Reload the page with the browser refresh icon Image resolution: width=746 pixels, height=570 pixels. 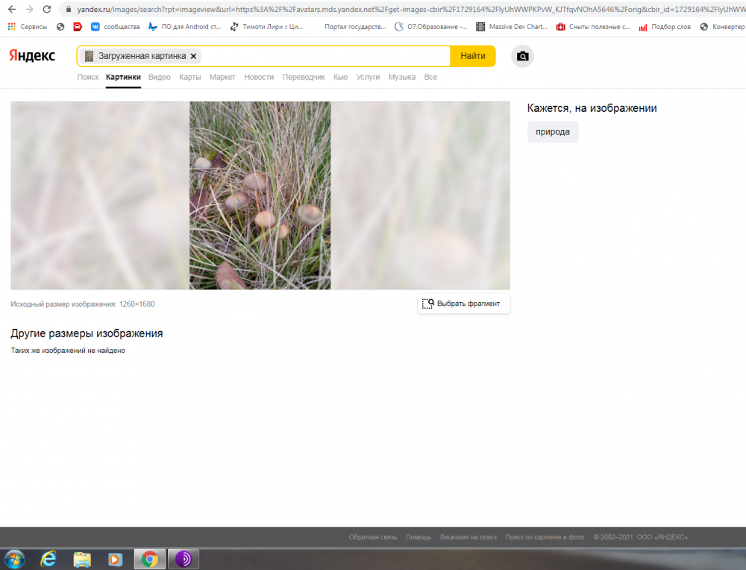(x=46, y=9)
